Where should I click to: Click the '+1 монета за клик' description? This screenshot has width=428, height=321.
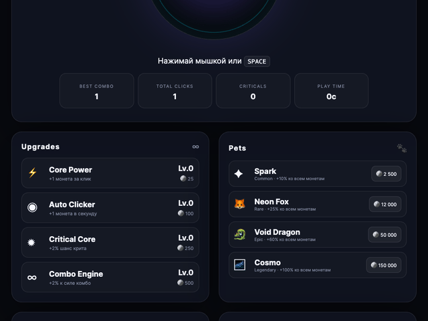click(70, 179)
